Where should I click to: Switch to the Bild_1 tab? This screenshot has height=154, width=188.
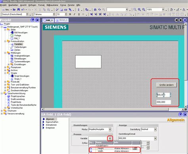(x=48, y=20)
